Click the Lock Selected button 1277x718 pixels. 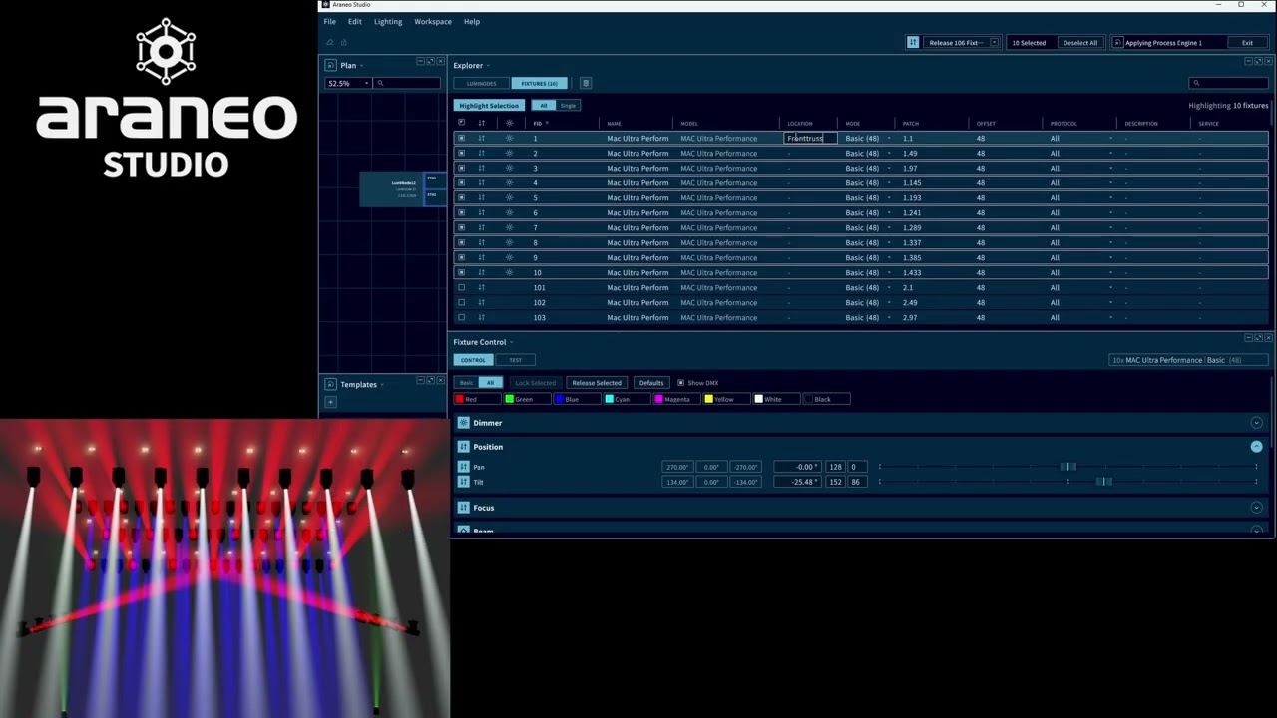tap(535, 383)
